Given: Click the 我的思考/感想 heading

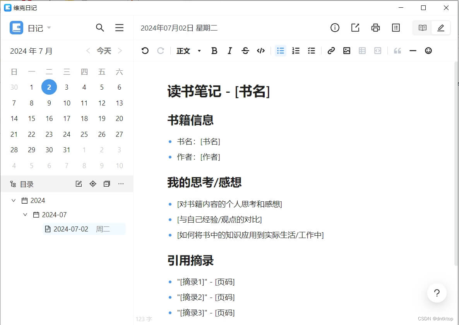Looking at the screenshot, I should click(x=204, y=182).
